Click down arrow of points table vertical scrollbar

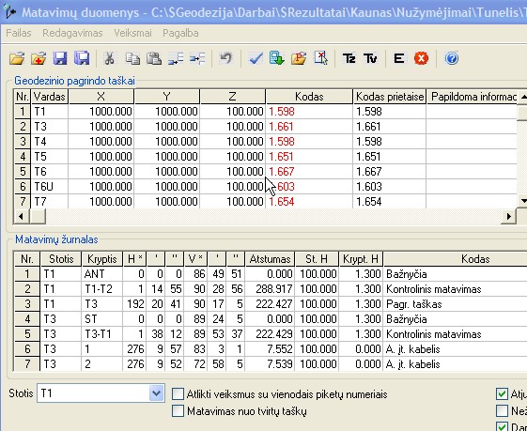(x=522, y=201)
